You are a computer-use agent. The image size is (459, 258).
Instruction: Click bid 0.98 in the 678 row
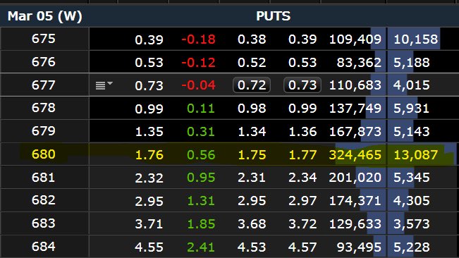[x=252, y=109]
